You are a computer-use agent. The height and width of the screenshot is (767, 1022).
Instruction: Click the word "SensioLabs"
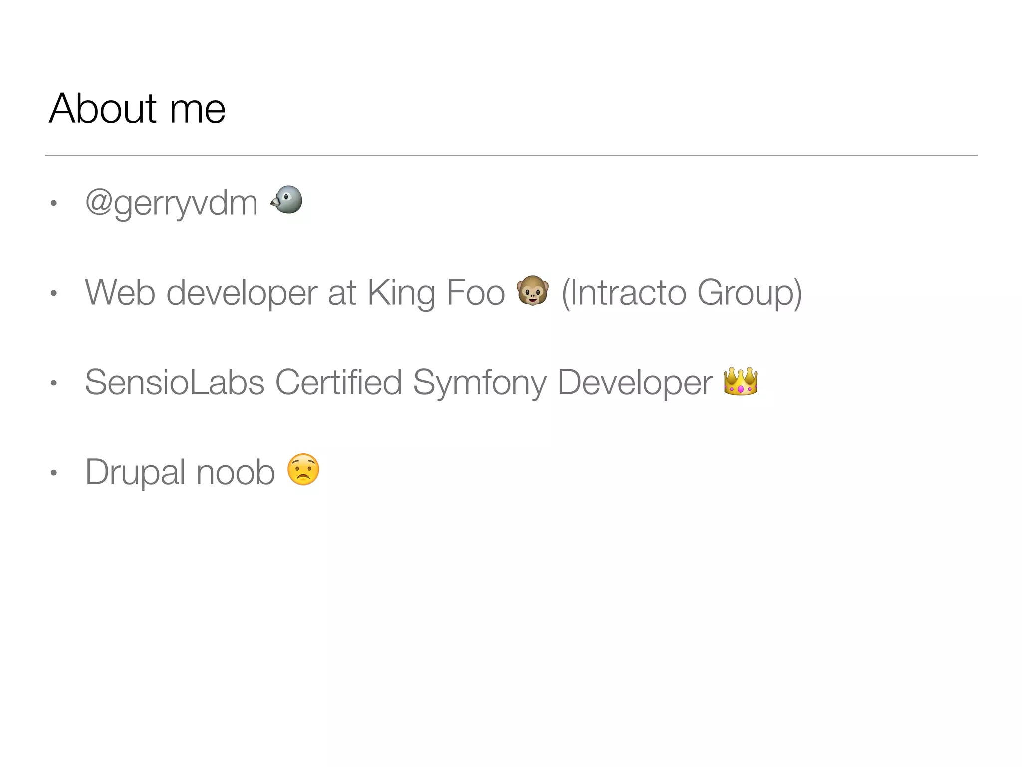point(175,383)
